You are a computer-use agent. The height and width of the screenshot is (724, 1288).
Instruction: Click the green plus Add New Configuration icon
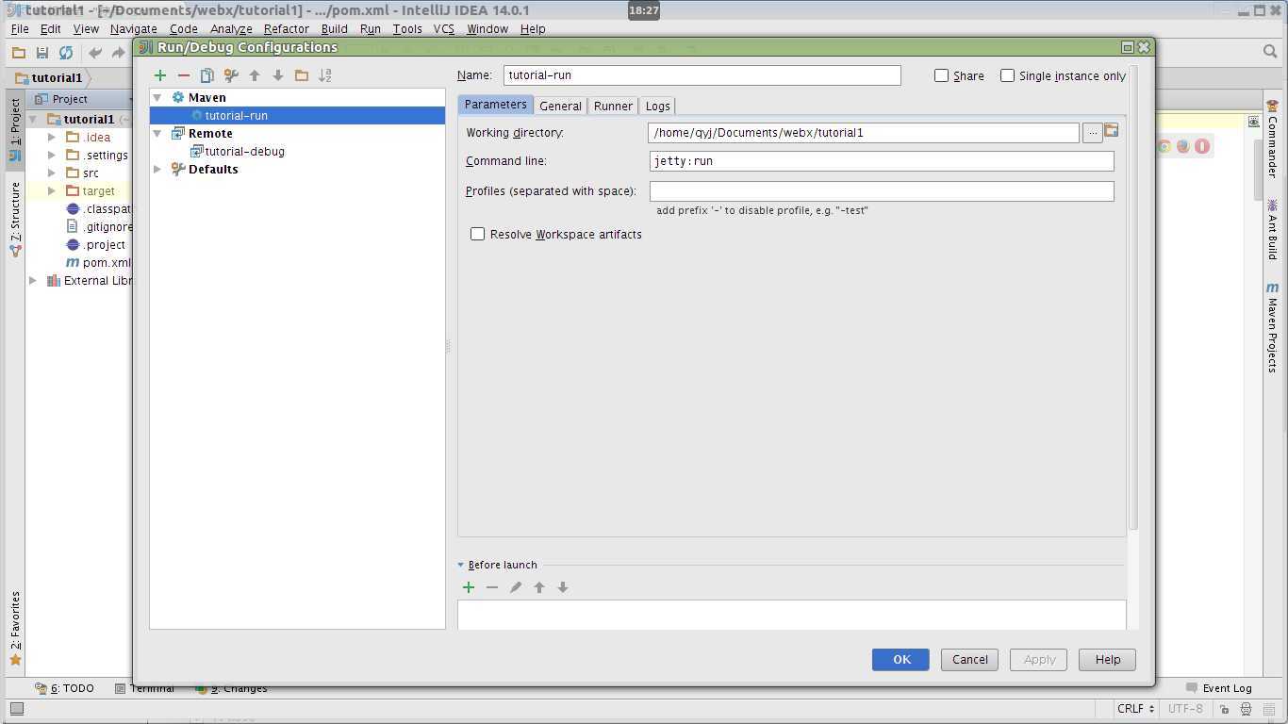point(160,75)
